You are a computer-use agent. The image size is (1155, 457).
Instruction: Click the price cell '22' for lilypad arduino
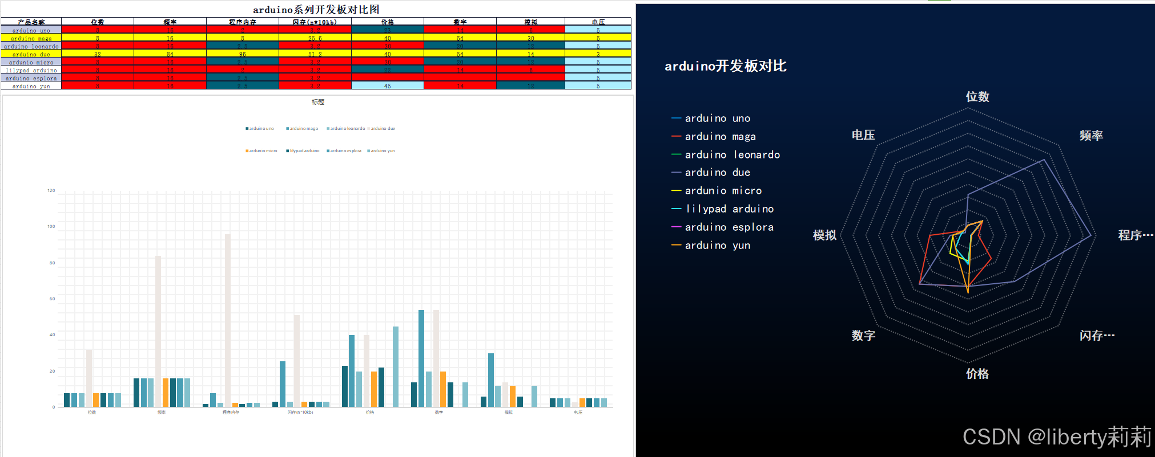coord(388,70)
